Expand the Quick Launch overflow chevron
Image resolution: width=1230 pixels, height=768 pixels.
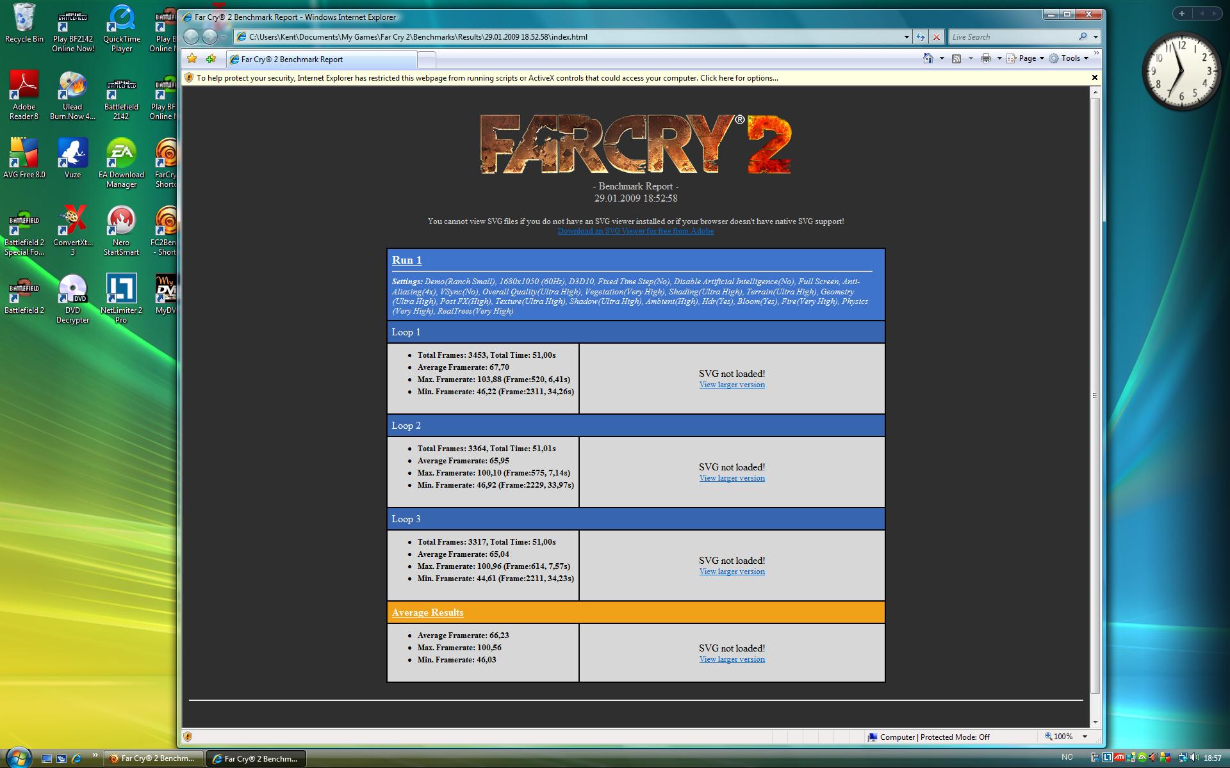[95, 755]
